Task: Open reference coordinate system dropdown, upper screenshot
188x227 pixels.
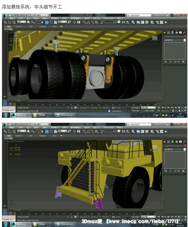Action: (x=62, y=22)
